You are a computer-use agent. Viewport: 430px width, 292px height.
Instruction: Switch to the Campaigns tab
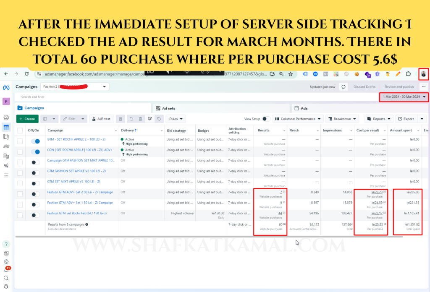83,108
